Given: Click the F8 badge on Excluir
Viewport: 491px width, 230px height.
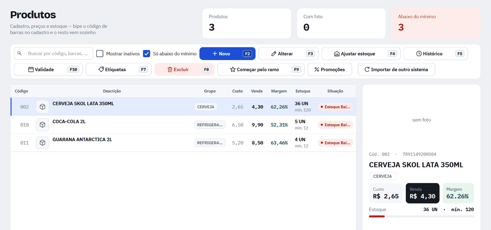Looking at the screenshot, I should tap(207, 69).
